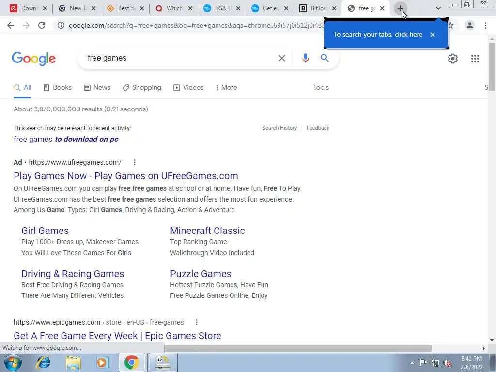Click the browser back arrow

point(11,25)
